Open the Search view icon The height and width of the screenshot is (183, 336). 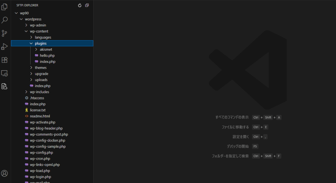(4, 20)
